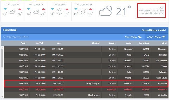The image size is (169, 100).
Task: Click the time (زمان) column header
Action: (58, 43)
